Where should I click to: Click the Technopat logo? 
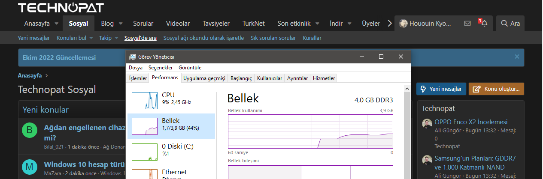[x=61, y=7]
